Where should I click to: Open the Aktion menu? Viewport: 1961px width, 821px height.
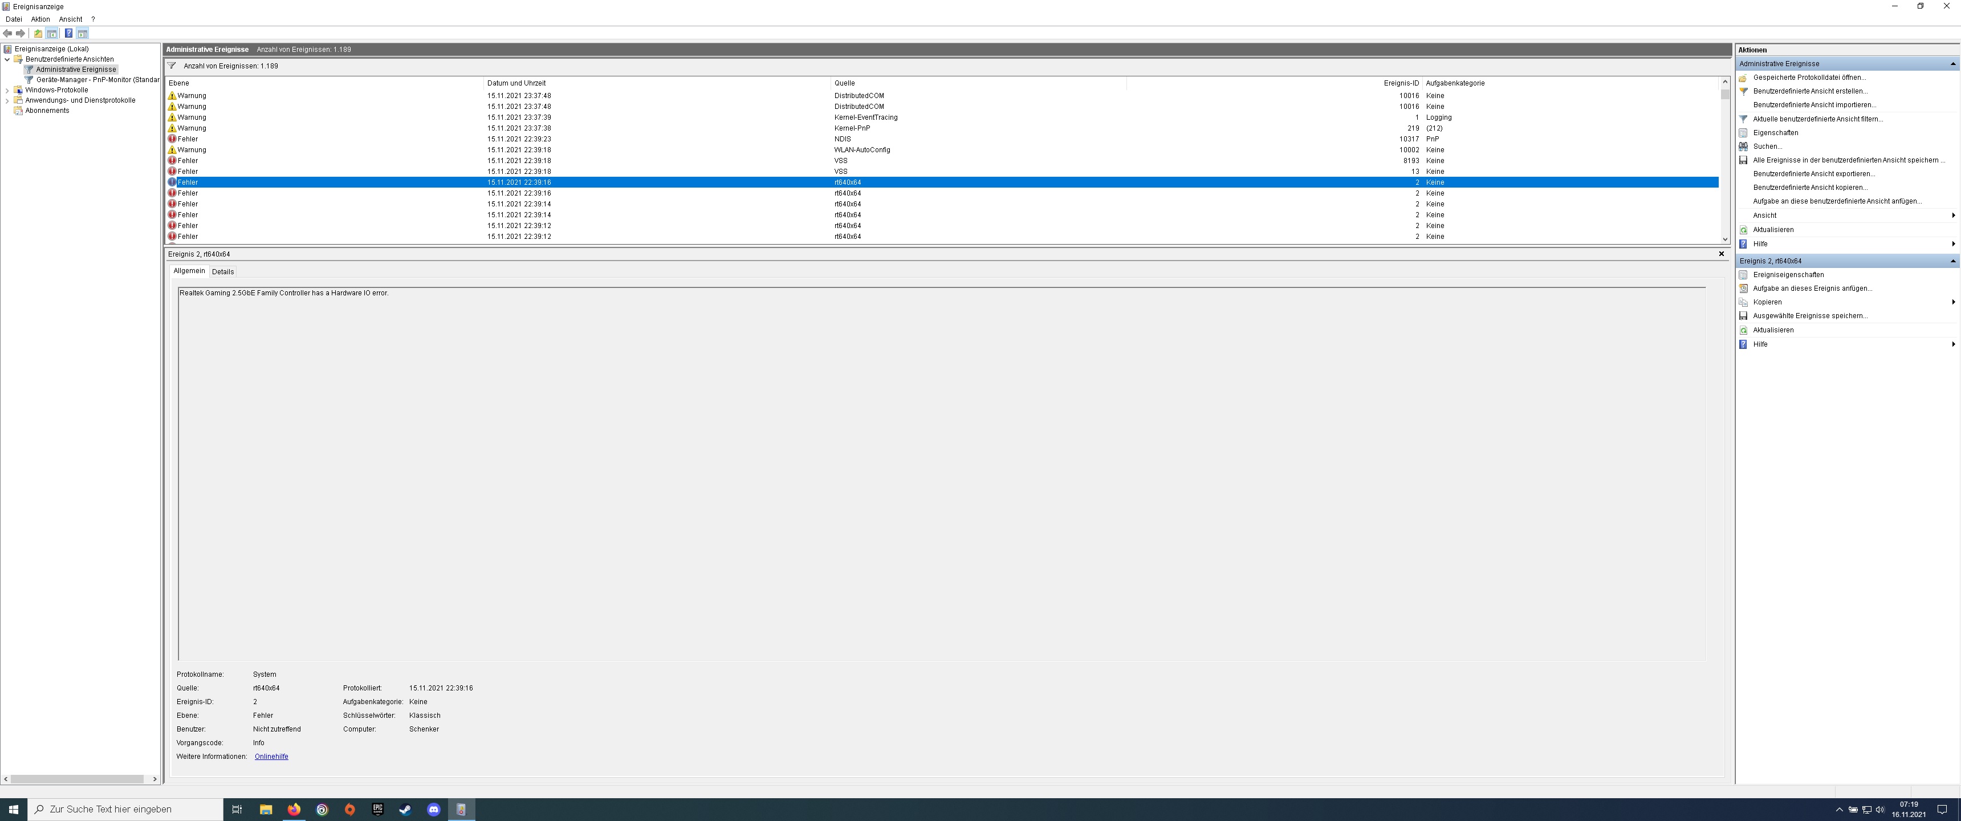pyautogui.click(x=40, y=19)
